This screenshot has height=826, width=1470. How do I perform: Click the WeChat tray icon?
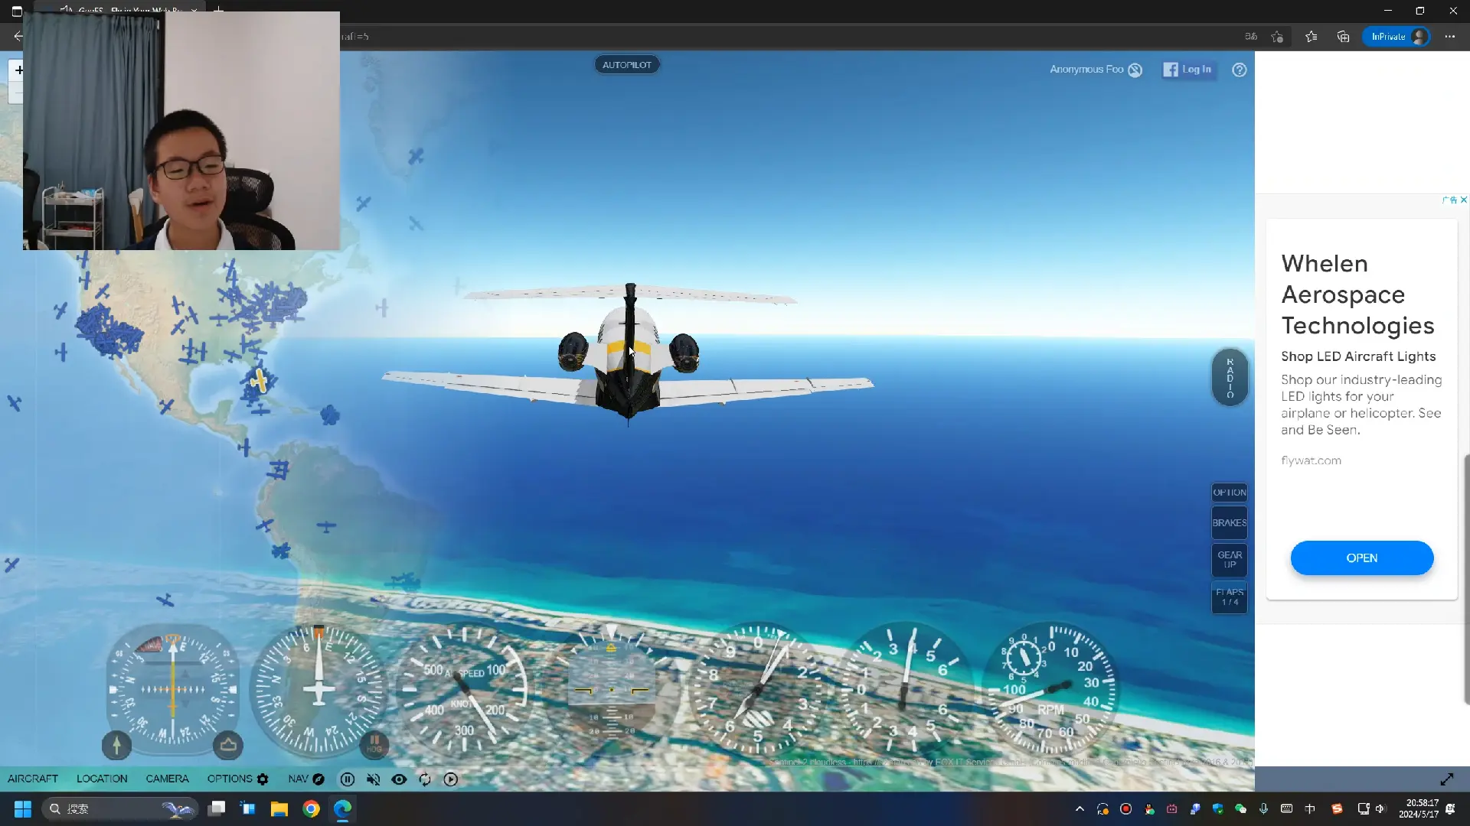(1240, 808)
